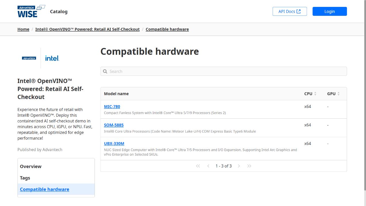Screen dimensions: 366x206
Task: Click 'Published by Advantech' text
Action: click(40, 150)
